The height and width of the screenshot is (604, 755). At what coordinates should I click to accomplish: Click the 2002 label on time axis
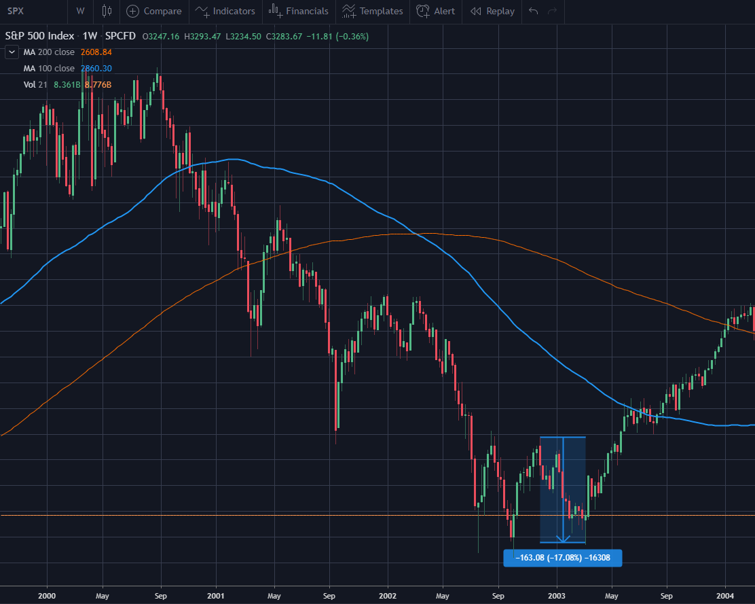[x=388, y=596]
